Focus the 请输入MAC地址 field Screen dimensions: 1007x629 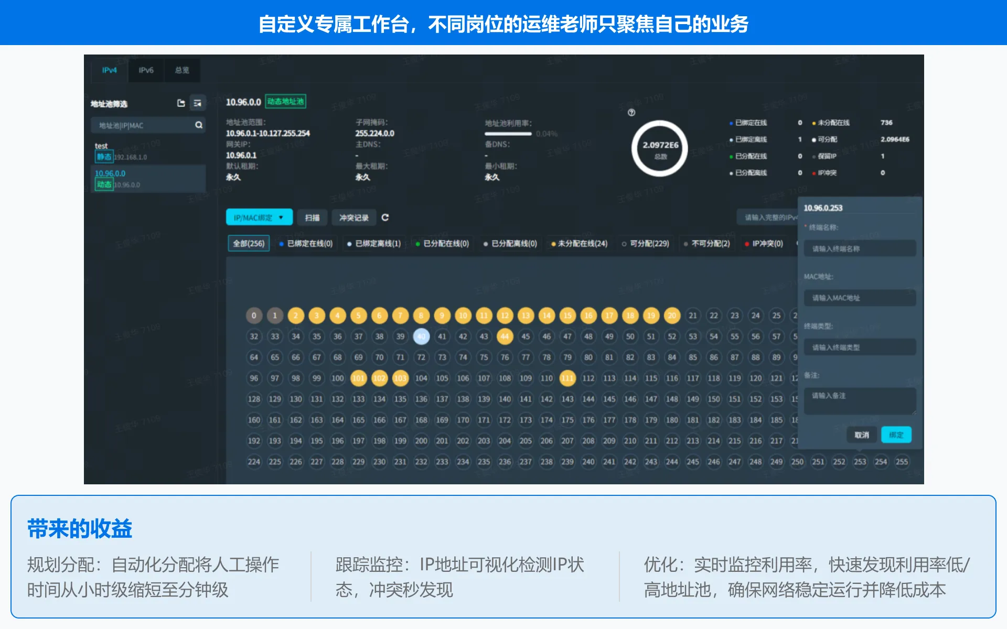pos(860,298)
